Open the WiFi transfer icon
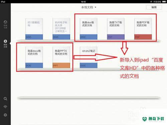Image resolution: width=167 pixels, height=125 pixels. [x=5, y=107]
